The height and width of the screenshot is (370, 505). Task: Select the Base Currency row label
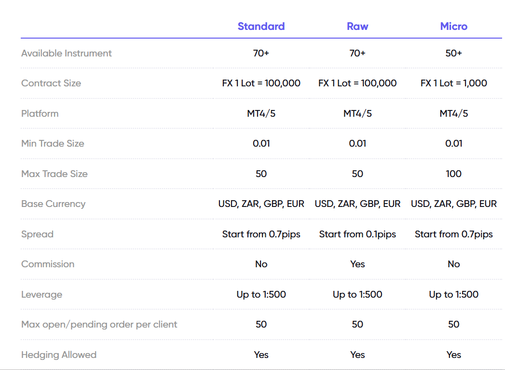[54, 204]
